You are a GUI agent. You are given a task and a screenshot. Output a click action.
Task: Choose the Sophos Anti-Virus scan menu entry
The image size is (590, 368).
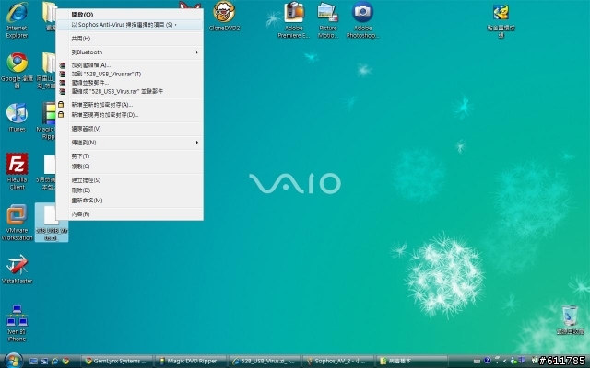click(x=129, y=25)
